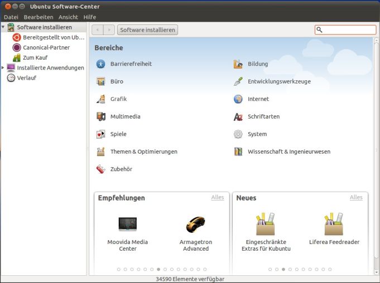Click Alles link in Empfehlungen
The width and height of the screenshot is (380, 283).
[x=218, y=197]
